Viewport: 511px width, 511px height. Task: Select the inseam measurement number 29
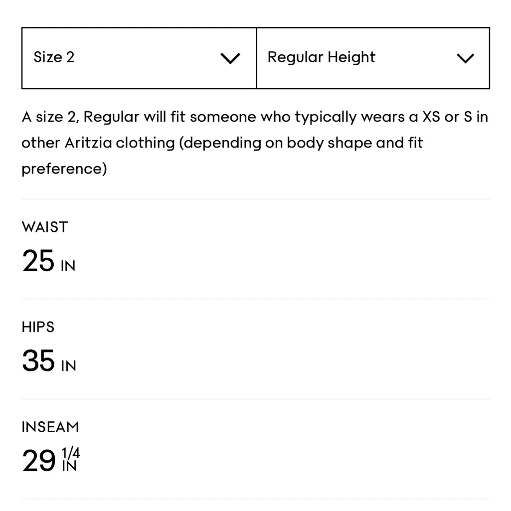(x=38, y=461)
